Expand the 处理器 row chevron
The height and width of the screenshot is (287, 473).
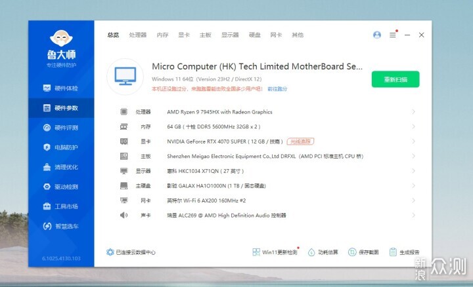click(413, 111)
